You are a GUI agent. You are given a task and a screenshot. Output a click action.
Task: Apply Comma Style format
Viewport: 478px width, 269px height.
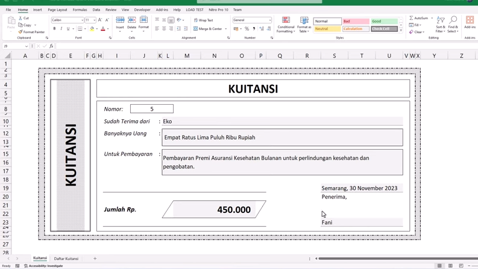click(254, 29)
